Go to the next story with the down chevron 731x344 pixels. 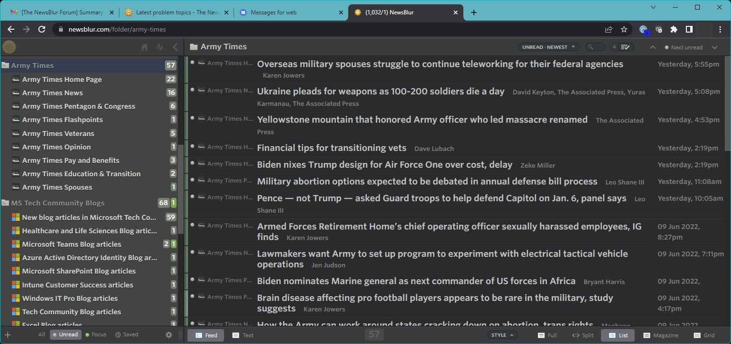715,47
